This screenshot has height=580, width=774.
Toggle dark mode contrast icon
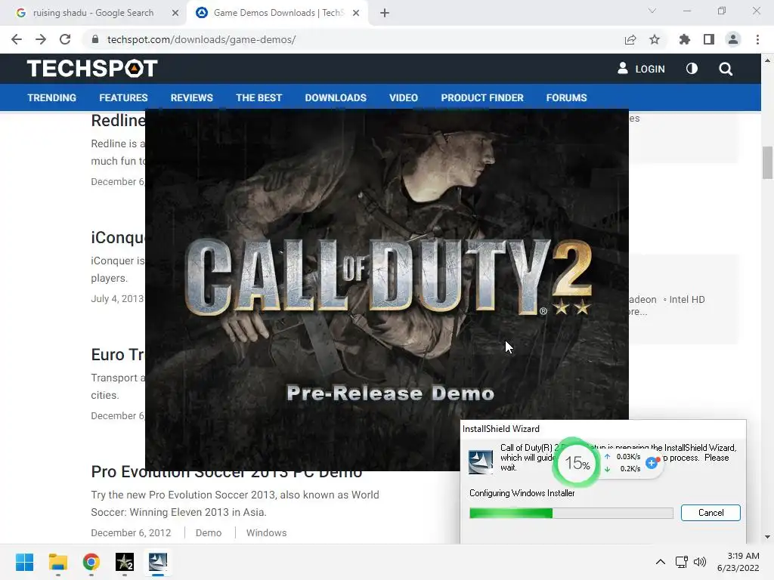pos(692,69)
